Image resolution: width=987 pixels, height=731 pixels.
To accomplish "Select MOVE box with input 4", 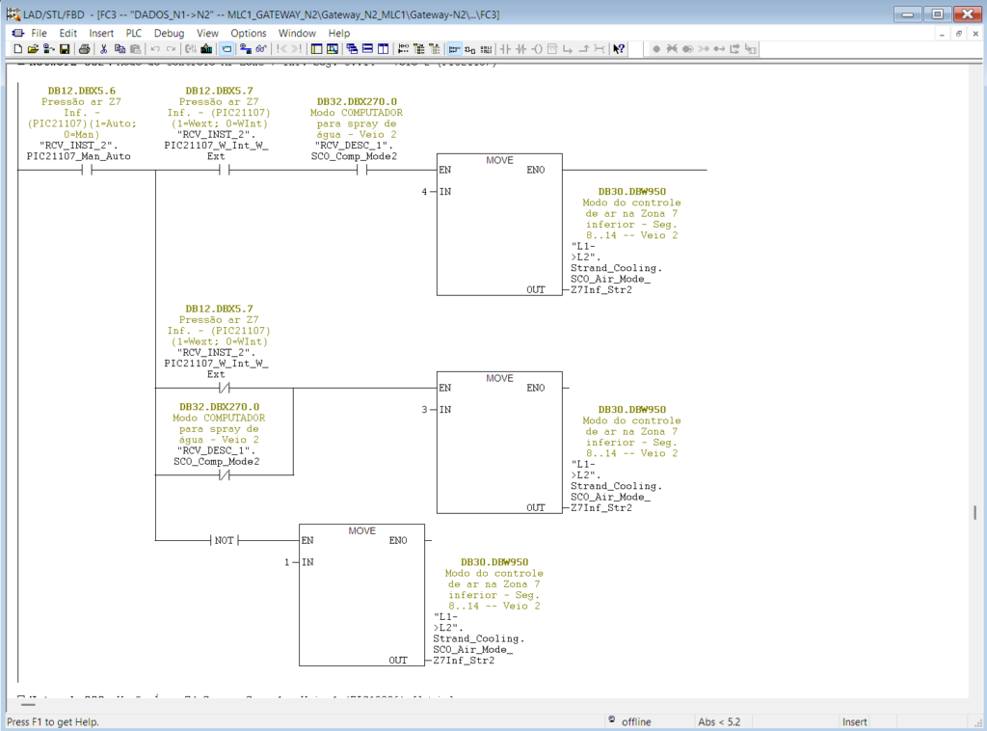I will click(x=499, y=224).
